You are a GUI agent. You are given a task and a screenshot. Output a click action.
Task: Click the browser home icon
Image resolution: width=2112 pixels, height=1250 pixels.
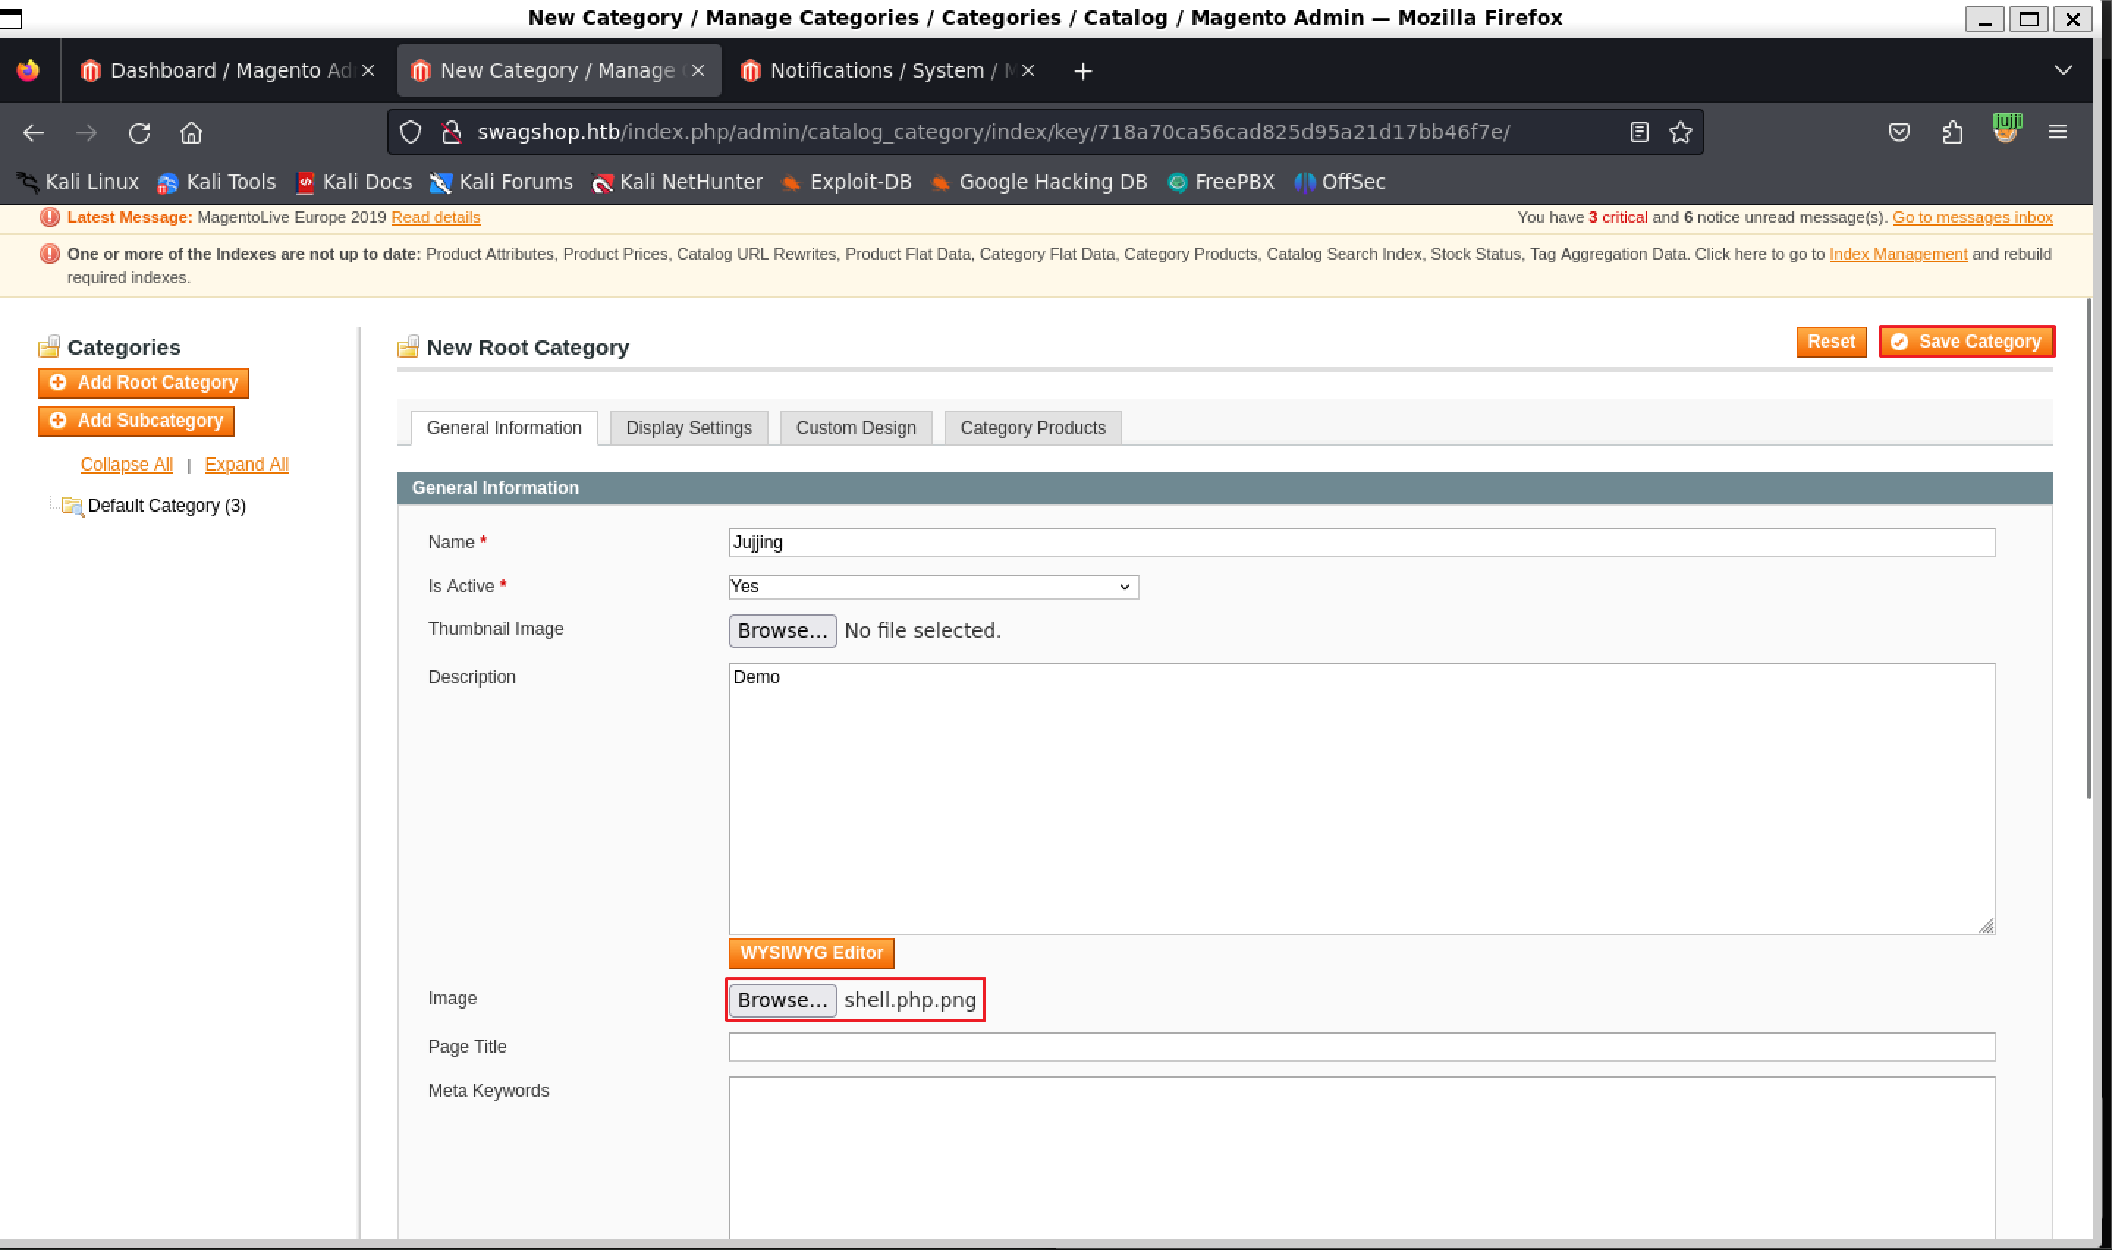(x=191, y=132)
